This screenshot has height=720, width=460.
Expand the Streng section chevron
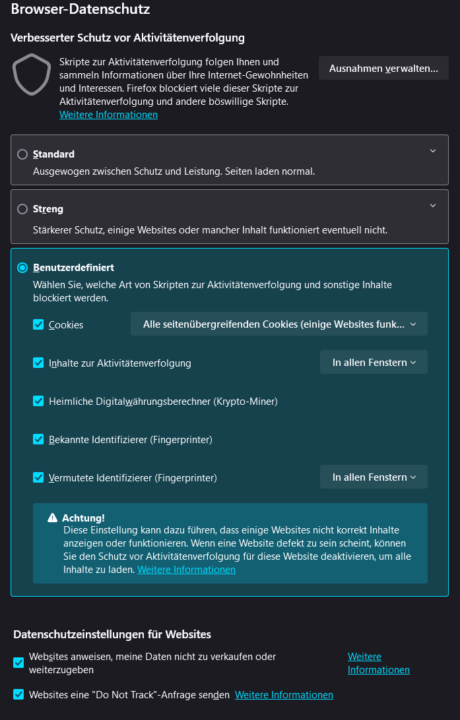point(433,206)
